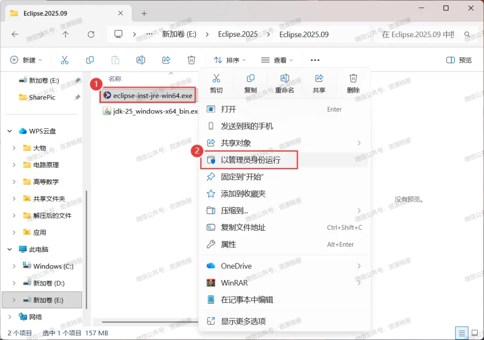This screenshot has width=484, height=340.
Task: Click context menu 重命名 rename icon
Action: [x=285, y=78]
